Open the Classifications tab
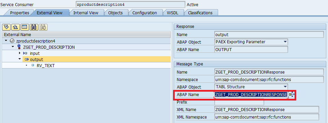The width and height of the screenshot is (328, 123). click(x=200, y=13)
